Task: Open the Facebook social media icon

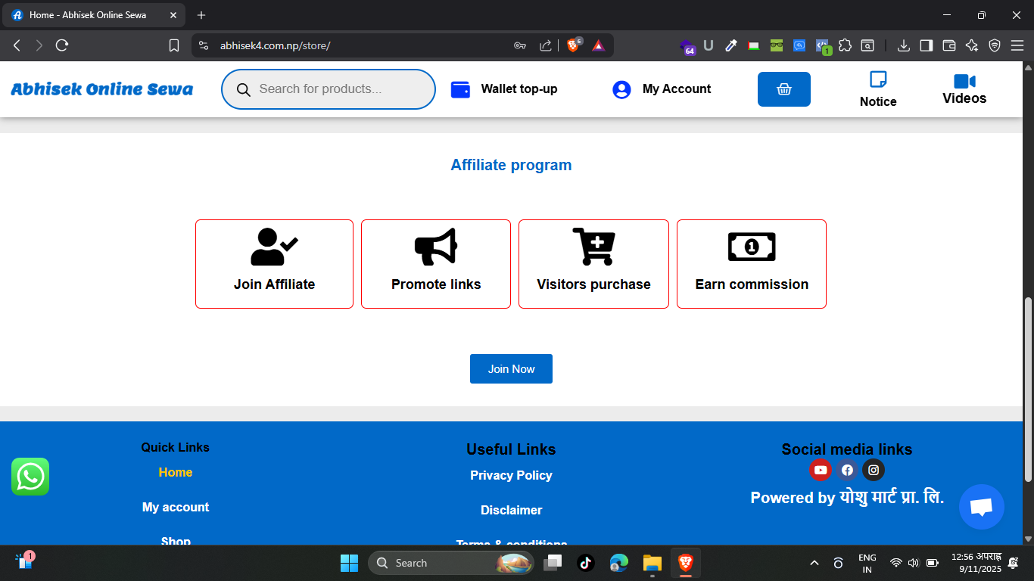Action: [847, 470]
